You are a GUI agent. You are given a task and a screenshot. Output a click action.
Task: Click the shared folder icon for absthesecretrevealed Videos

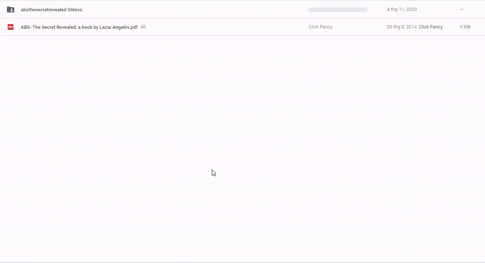point(11,9)
